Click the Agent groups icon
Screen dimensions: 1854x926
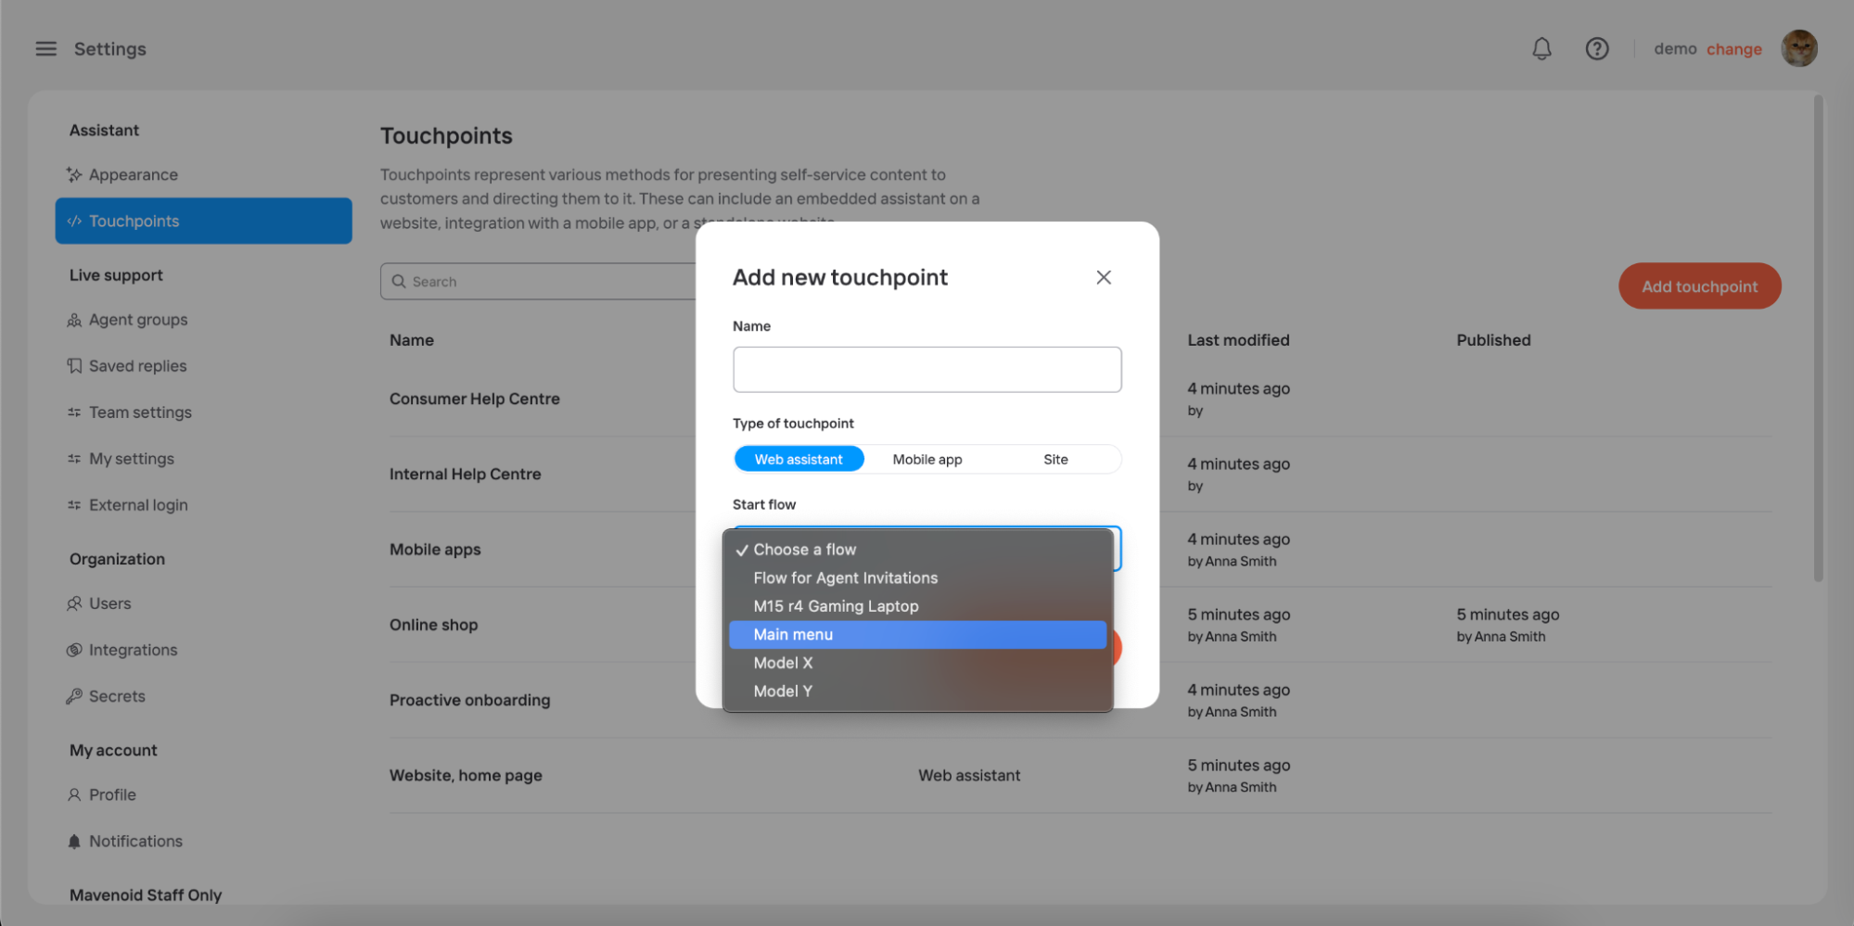pos(74,320)
